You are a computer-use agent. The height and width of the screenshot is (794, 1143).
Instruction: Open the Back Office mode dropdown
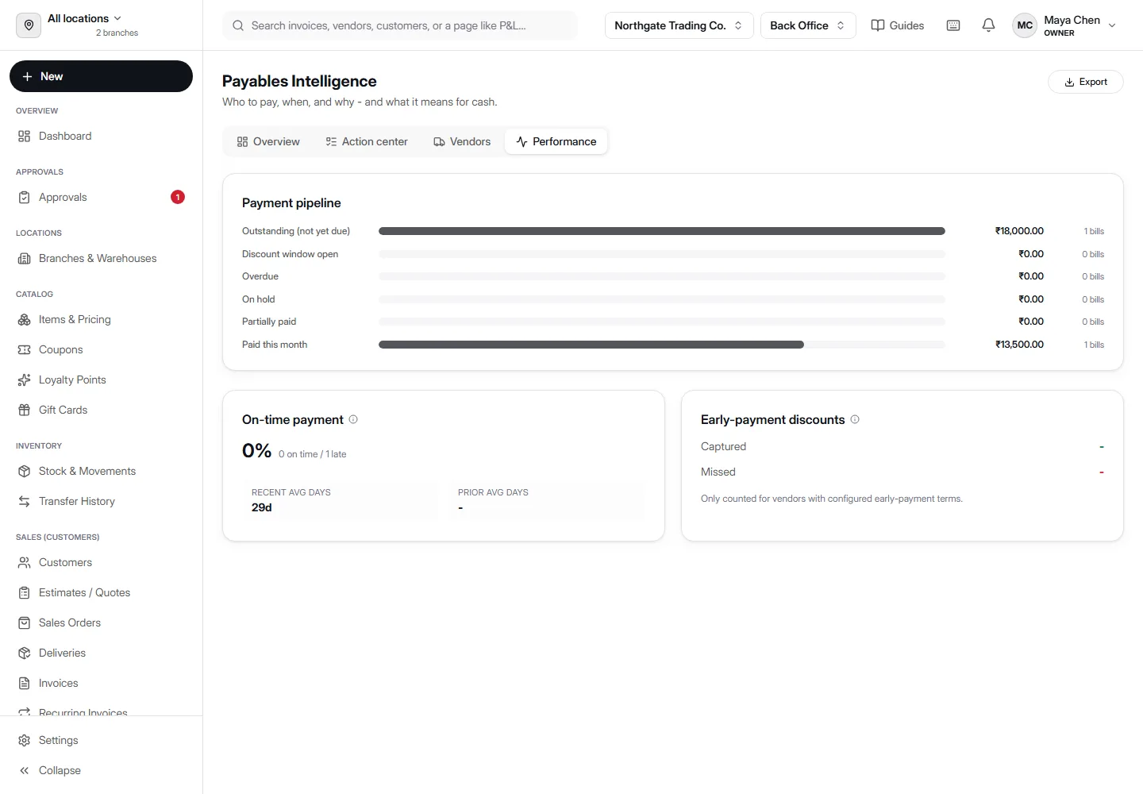tap(808, 25)
